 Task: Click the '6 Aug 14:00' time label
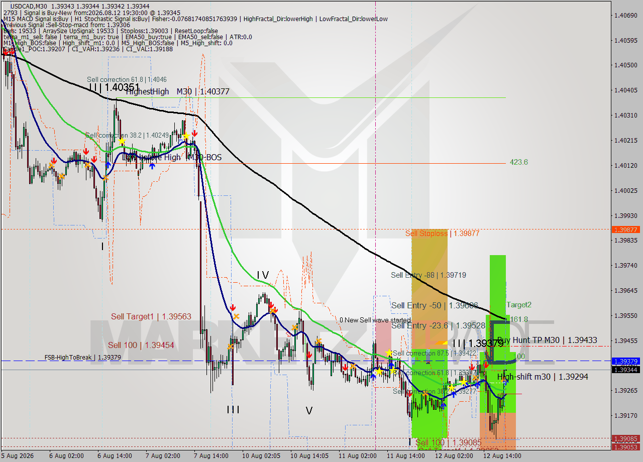coord(115,456)
